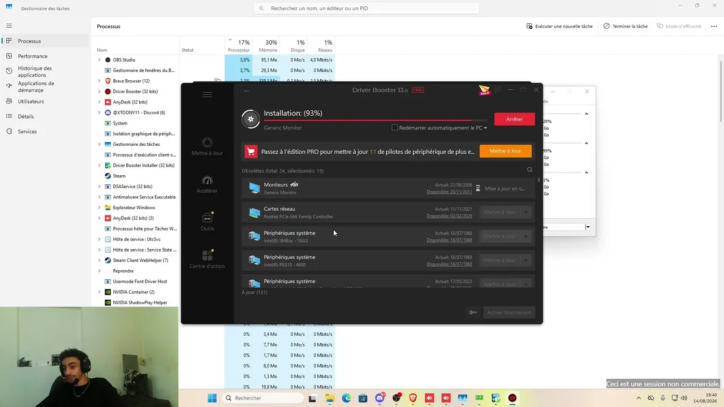Open Driver Booster hamburger menu

[207, 95]
